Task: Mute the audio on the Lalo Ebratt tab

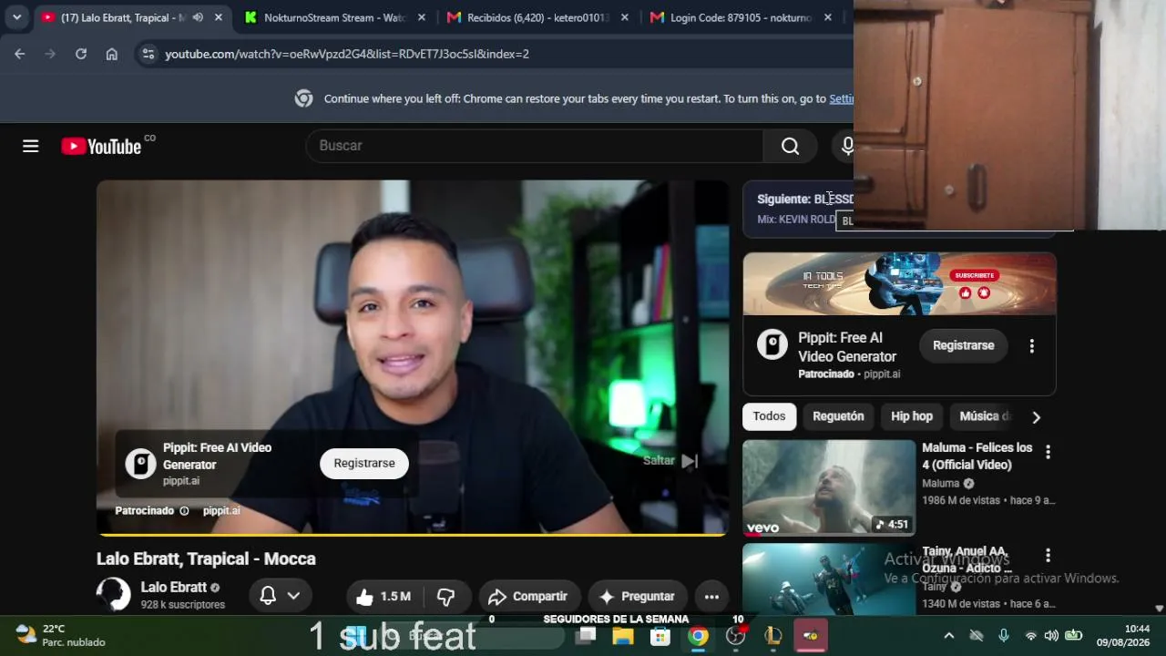Action: coord(198,17)
